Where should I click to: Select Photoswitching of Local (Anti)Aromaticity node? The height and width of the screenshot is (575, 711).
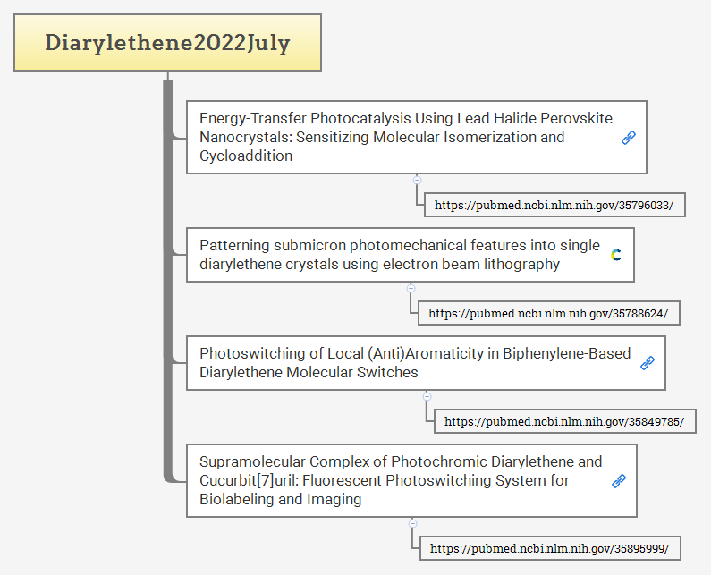[x=427, y=363]
